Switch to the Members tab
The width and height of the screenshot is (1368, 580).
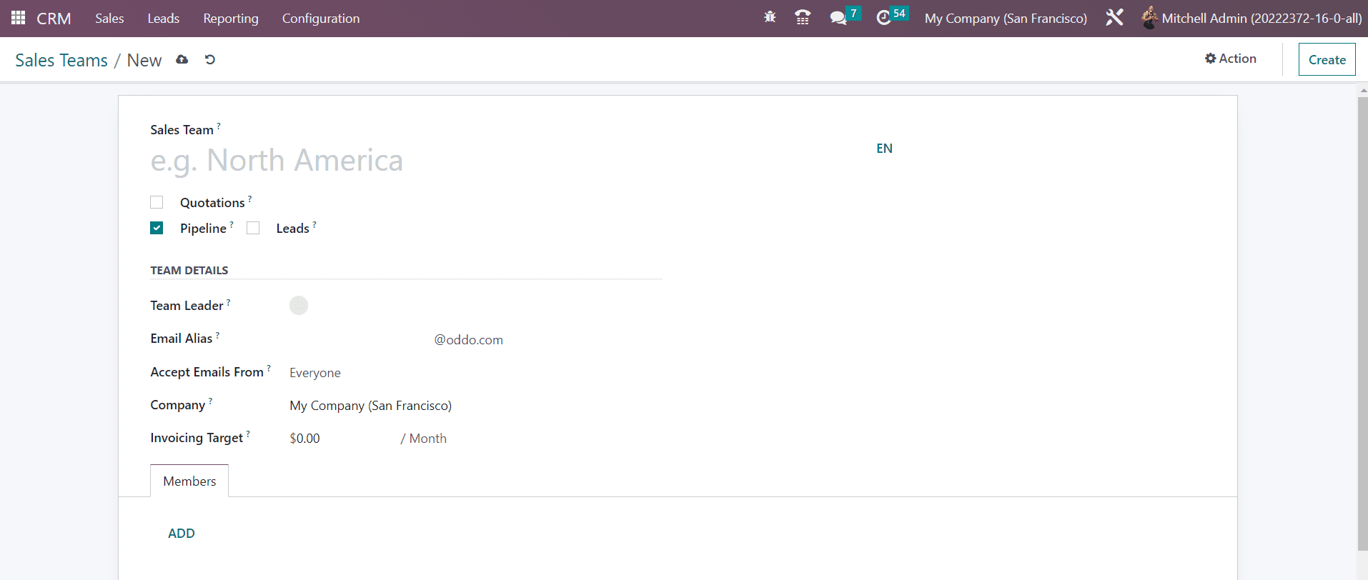[x=189, y=481]
